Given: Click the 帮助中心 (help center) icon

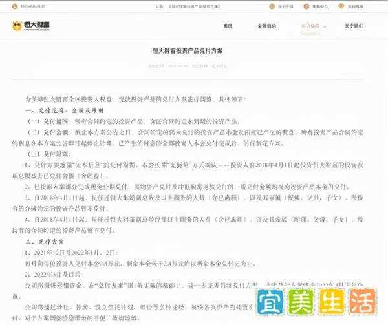Looking at the screenshot, I should tap(307, 6).
